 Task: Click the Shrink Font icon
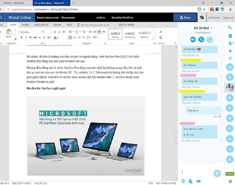59,32
